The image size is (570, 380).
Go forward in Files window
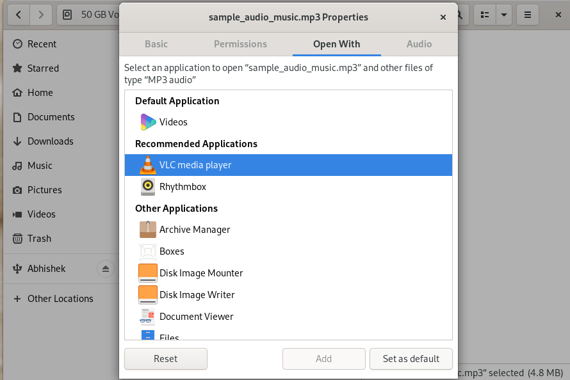pyautogui.click(x=41, y=15)
